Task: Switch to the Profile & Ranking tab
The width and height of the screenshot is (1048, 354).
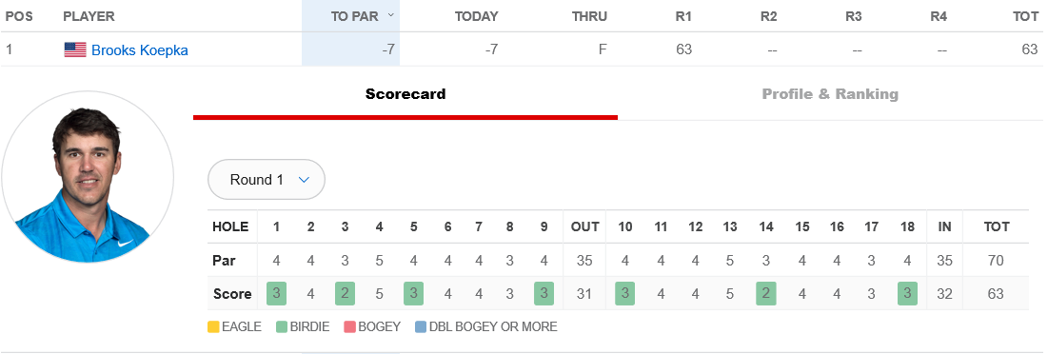Action: (x=830, y=94)
